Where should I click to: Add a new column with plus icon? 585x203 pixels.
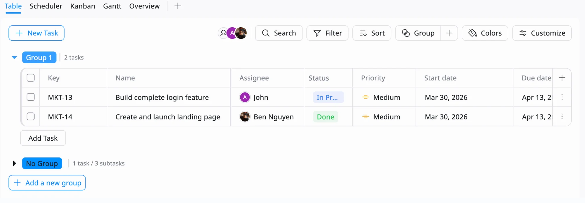(x=562, y=78)
